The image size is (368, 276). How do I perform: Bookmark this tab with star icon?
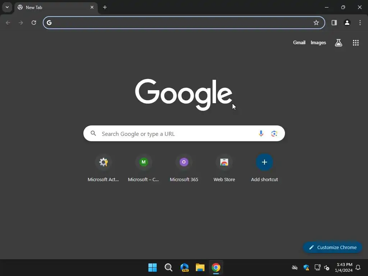click(316, 23)
